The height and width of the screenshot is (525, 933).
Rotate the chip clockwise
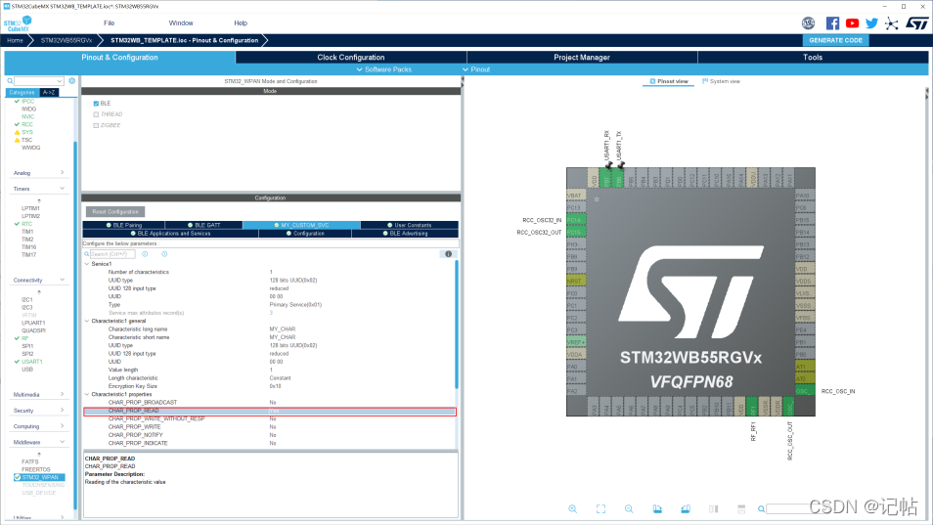(657, 509)
